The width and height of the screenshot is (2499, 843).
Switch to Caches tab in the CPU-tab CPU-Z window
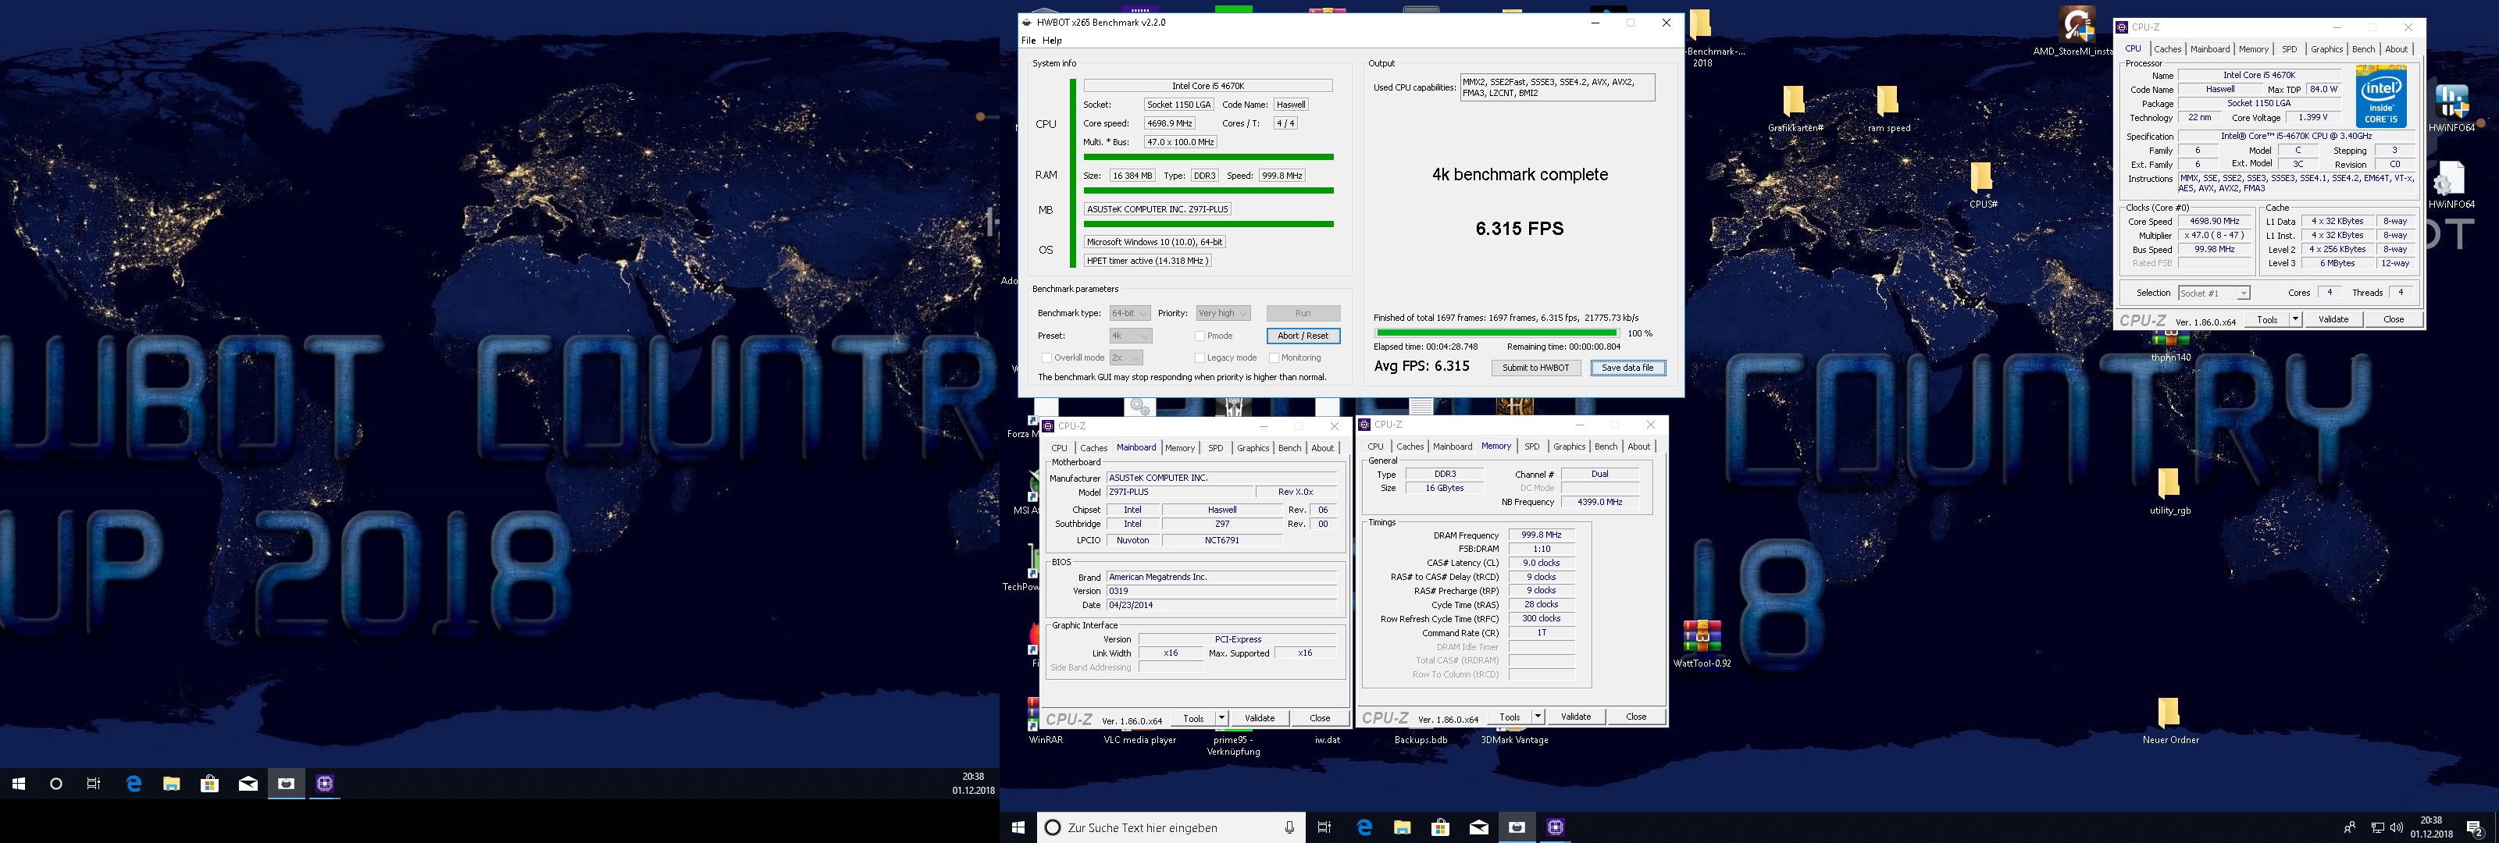pos(2167,49)
